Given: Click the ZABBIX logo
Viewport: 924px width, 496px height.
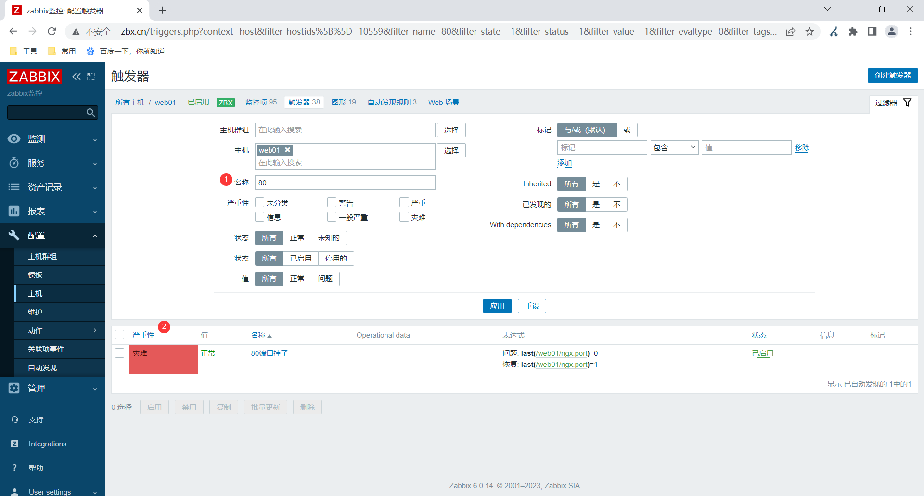Looking at the screenshot, I should [x=34, y=76].
